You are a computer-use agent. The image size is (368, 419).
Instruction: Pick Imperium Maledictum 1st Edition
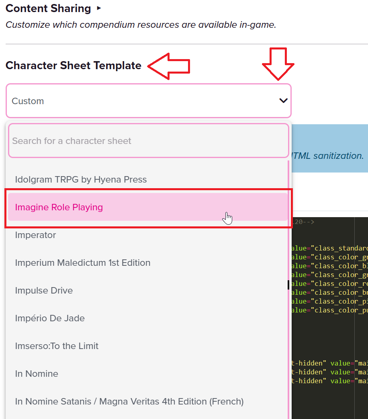pyautogui.click(x=83, y=263)
